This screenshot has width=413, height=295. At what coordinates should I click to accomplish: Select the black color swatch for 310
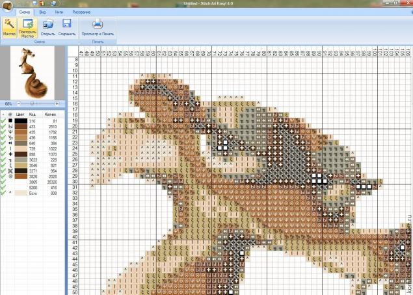click(21, 120)
